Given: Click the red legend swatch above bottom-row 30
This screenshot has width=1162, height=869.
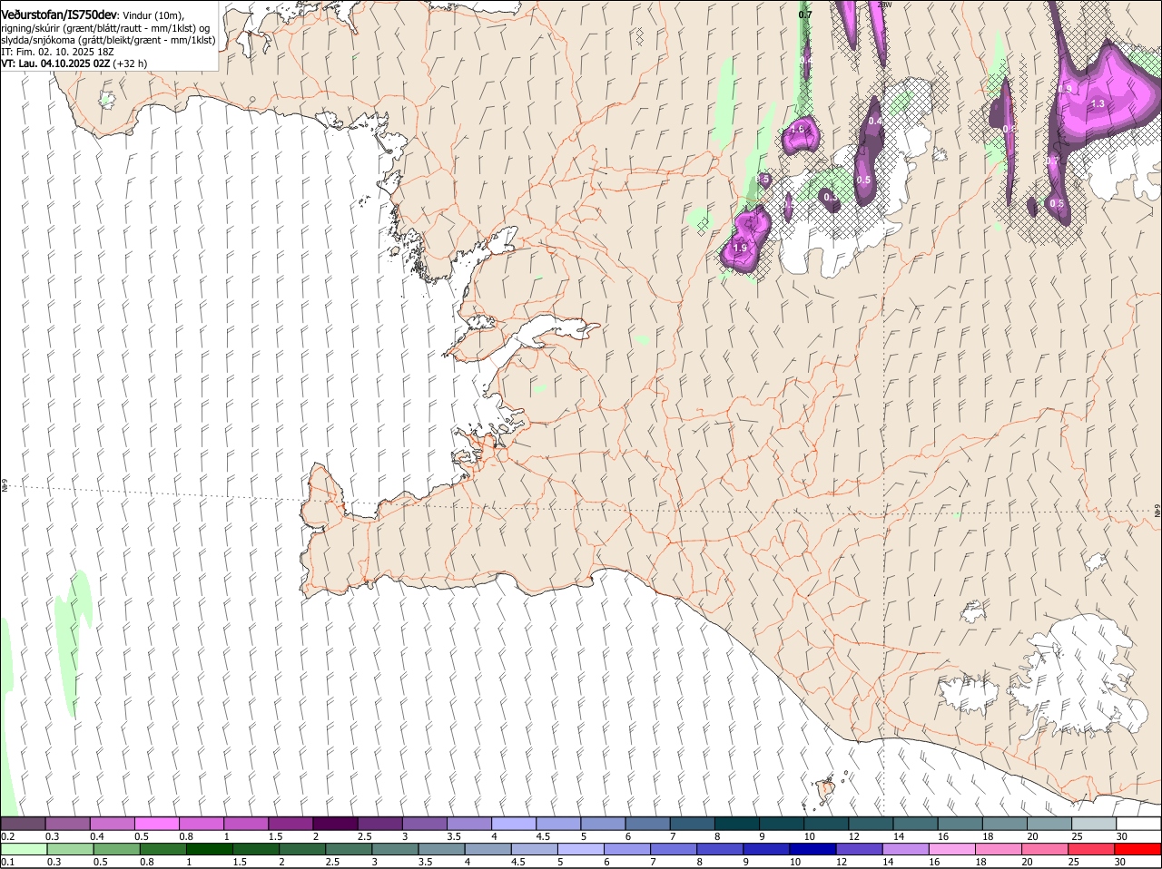Looking at the screenshot, I should point(1138,850).
